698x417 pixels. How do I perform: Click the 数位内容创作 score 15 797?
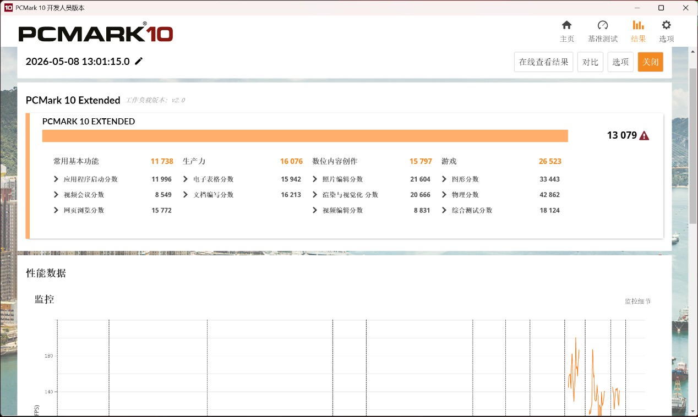pyautogui.click(x=421, y=161)
